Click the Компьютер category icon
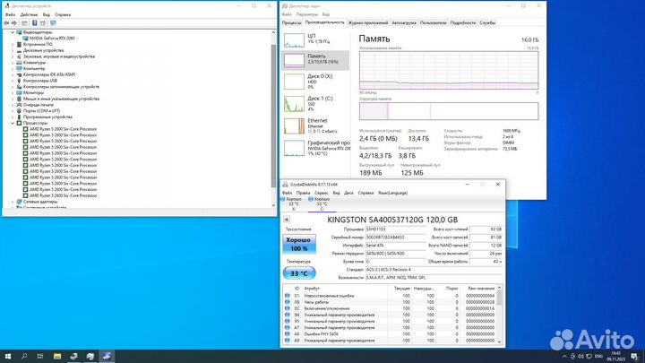 click(19, 69)
